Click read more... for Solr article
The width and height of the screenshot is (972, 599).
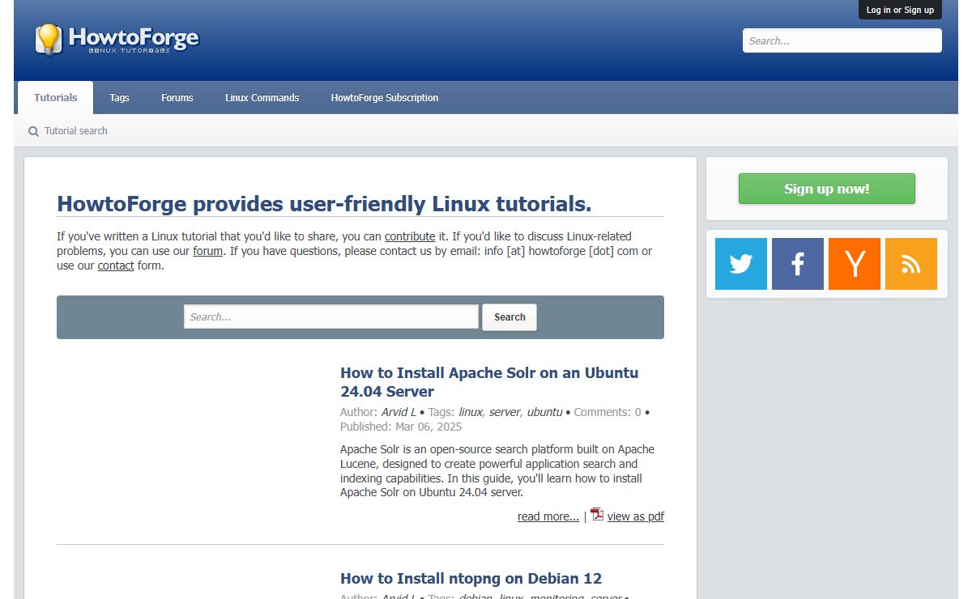coord(548,516)
